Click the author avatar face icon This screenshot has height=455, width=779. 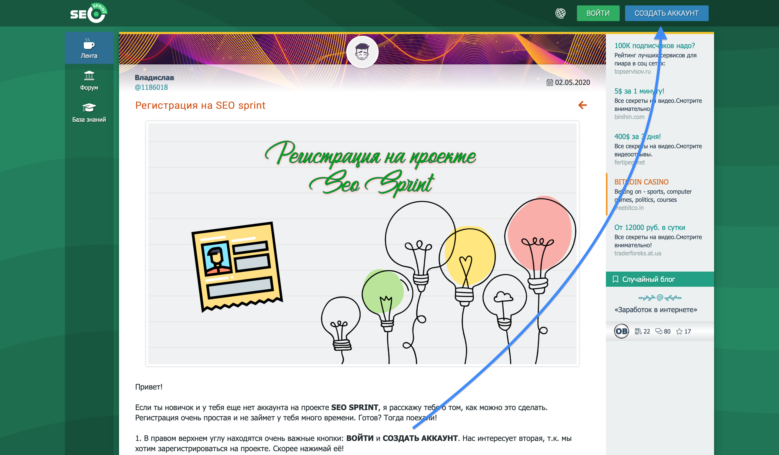[x=362, y=52]
